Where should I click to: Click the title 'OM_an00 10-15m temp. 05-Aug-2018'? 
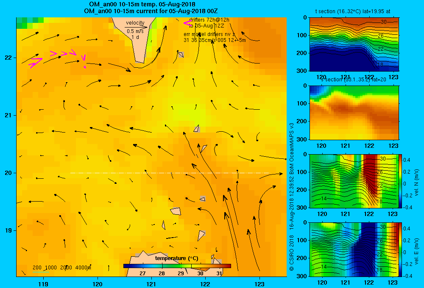click(142, 4)
